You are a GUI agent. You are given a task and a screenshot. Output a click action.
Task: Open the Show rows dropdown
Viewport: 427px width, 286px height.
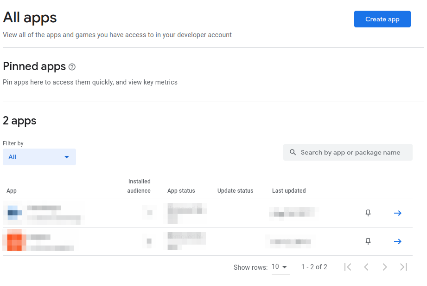pos(280,267)
